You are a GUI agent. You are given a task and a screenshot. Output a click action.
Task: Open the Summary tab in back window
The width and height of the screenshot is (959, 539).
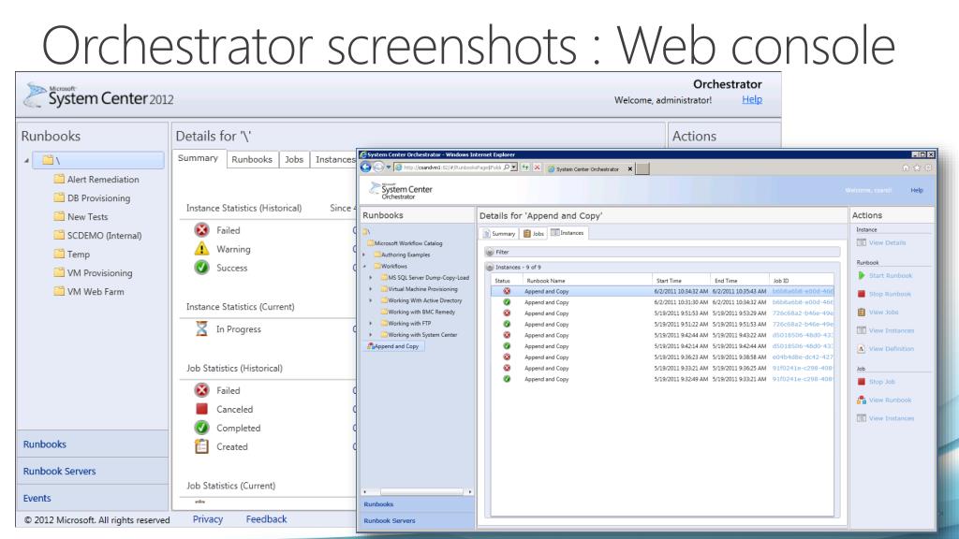(x=199, y=158)
